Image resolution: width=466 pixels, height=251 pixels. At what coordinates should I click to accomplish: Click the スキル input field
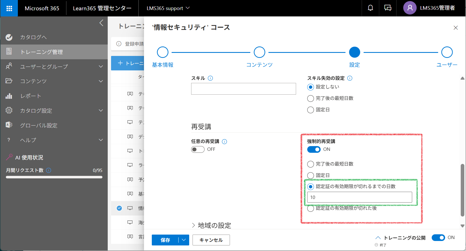(x=244, y=89)
